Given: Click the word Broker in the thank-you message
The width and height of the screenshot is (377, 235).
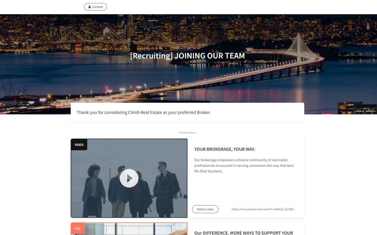Looking at the screenshot, I should (x=203, y=112).
